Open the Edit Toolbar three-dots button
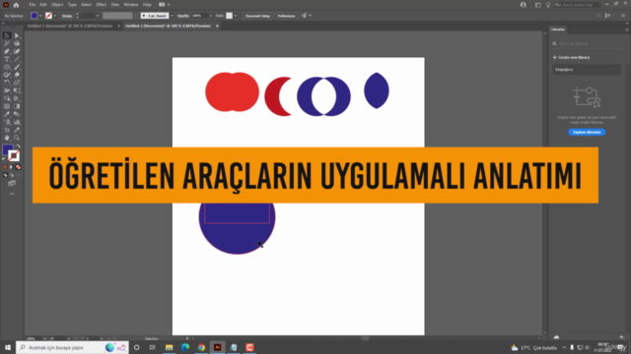This screenshot has width=631, height=354. coord(12,194)
